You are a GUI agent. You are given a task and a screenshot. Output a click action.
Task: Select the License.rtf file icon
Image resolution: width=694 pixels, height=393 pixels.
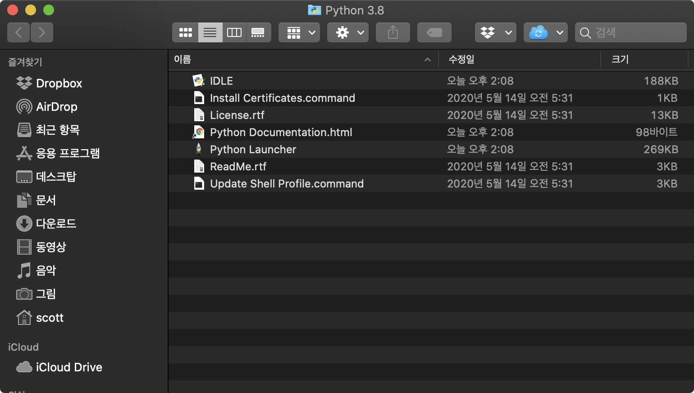coord(199,115)
